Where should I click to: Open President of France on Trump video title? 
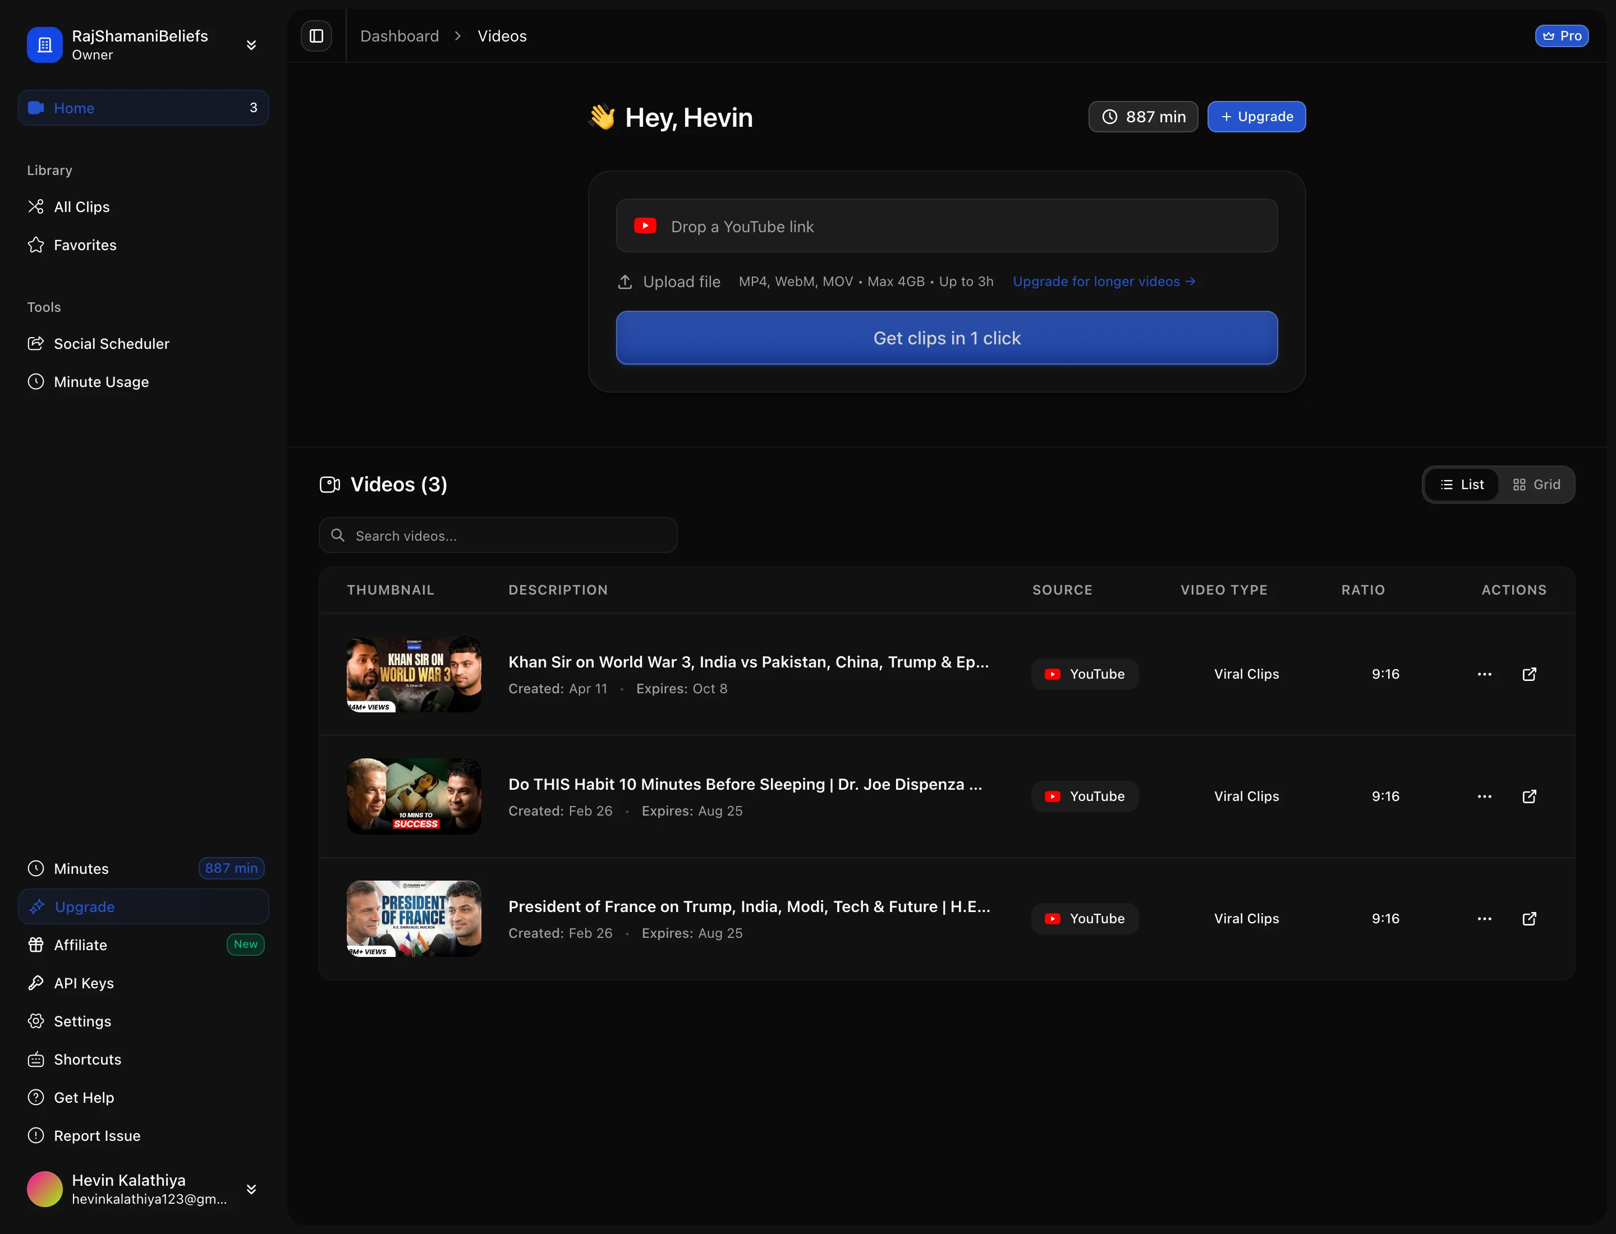[x=750, y=906]
